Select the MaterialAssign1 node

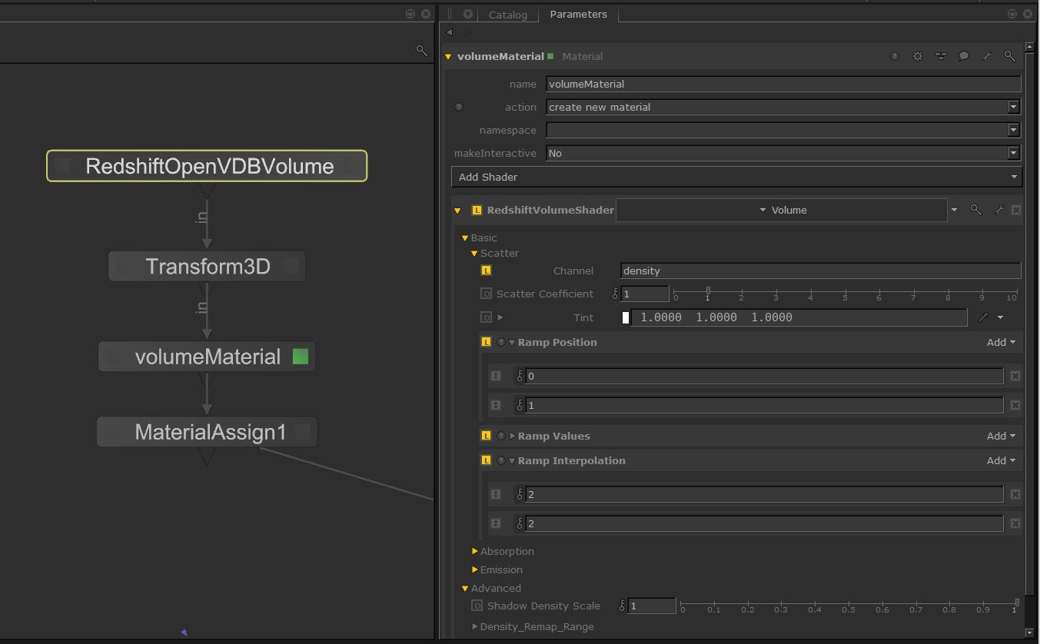coord(207,432)
